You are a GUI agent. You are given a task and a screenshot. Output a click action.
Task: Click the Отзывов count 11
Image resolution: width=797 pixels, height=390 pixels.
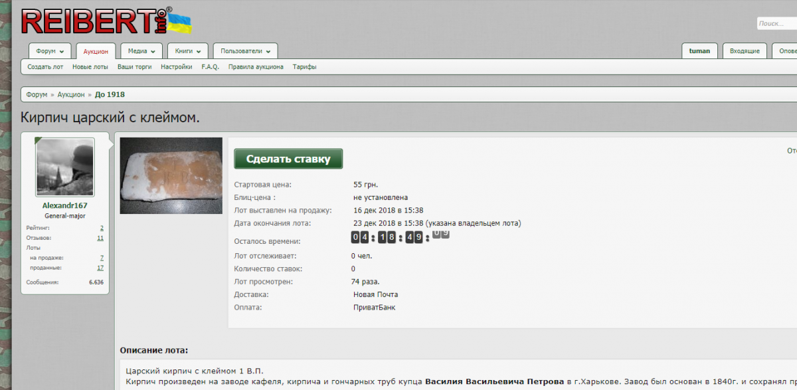coord(100,238)
